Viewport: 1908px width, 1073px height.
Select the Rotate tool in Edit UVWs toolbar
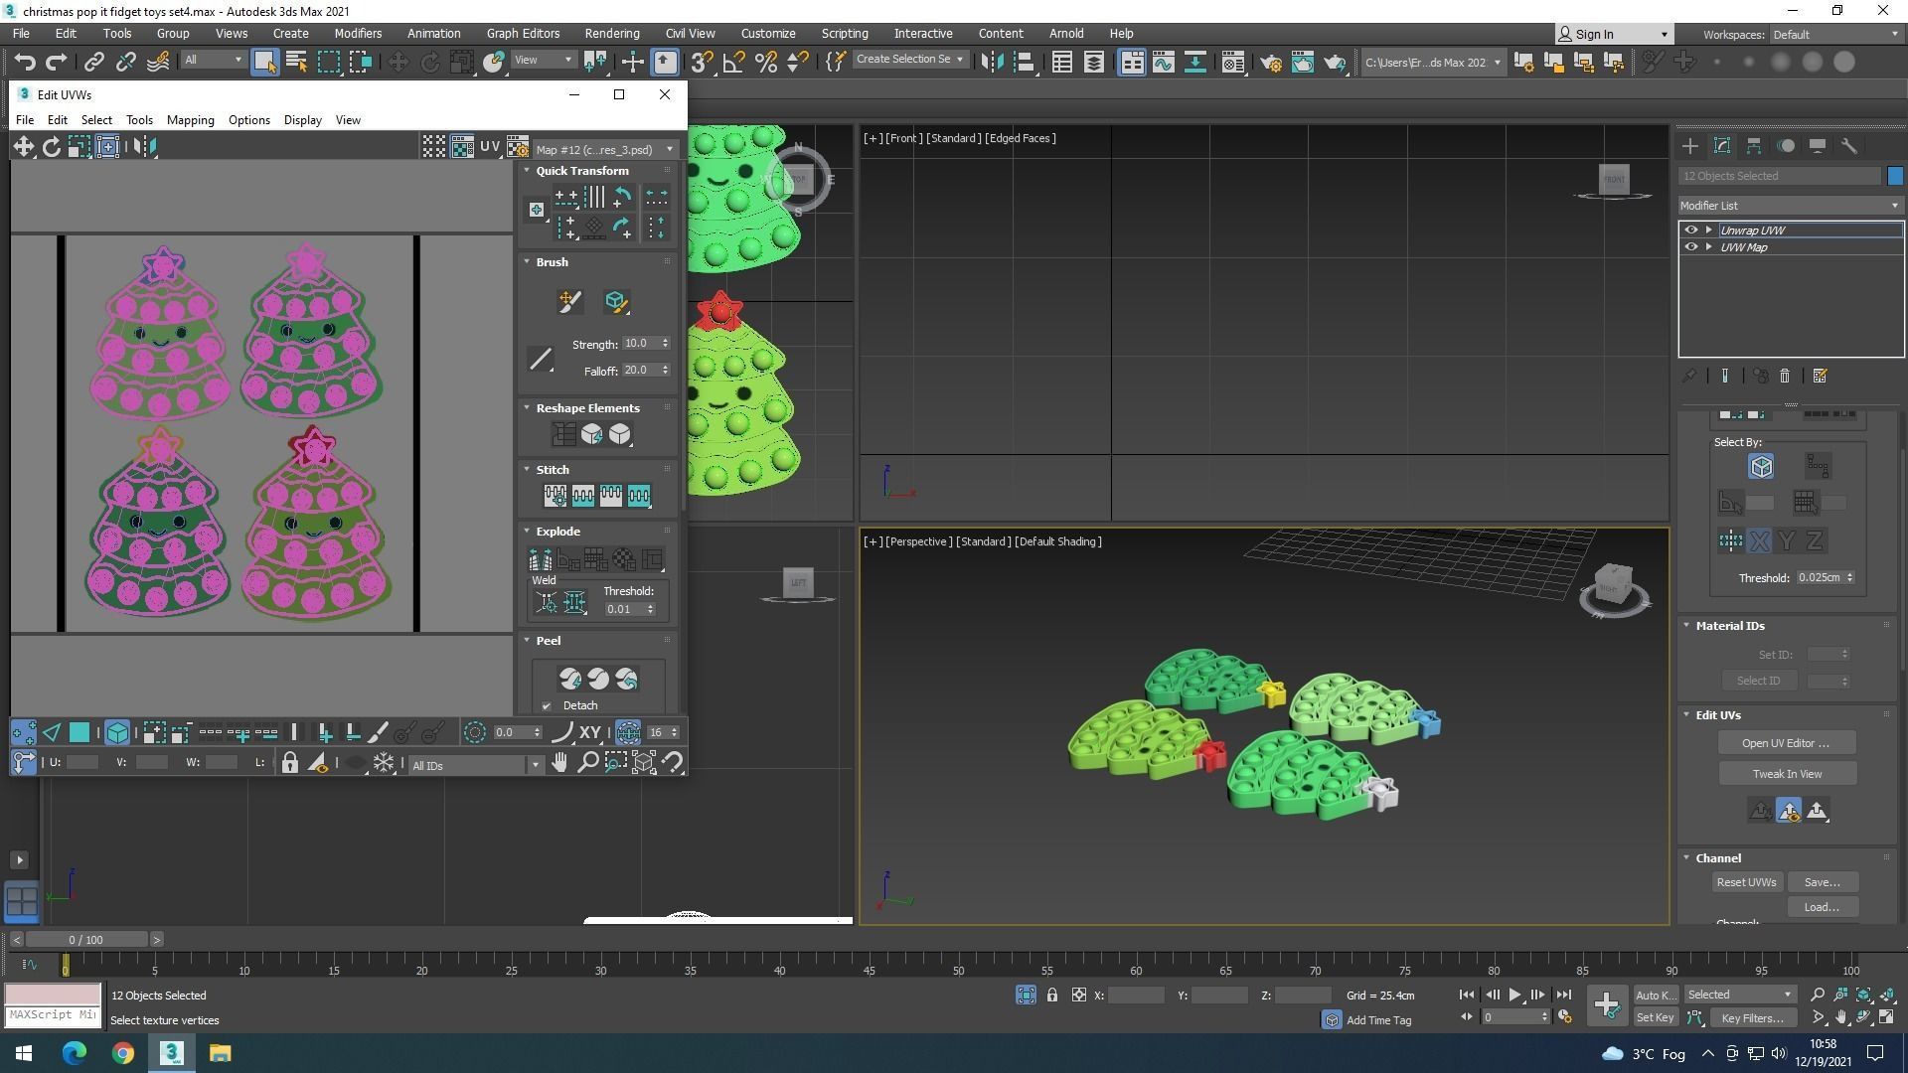point(51,147)
